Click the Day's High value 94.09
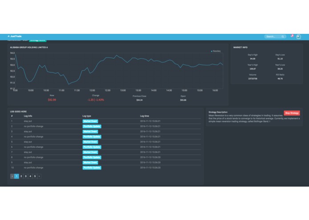 click(x=253, y=59)
